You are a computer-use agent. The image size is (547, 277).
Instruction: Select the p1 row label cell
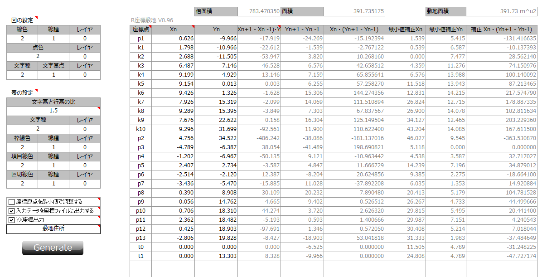point(140,39)
